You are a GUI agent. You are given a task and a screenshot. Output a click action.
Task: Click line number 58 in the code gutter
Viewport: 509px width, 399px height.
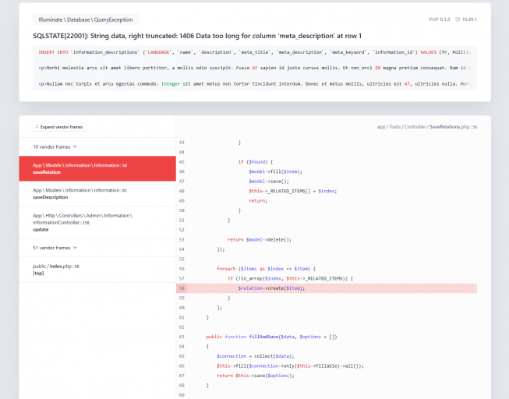click(182, 288)
